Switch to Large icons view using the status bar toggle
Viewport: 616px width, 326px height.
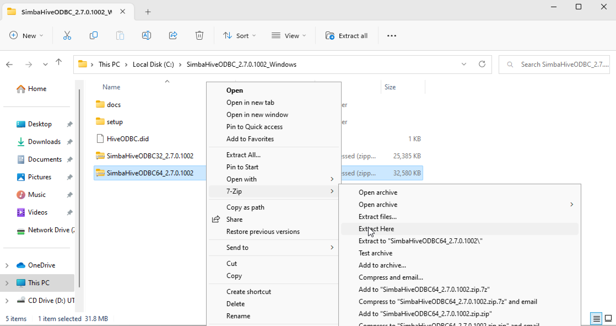click(608, 319)
